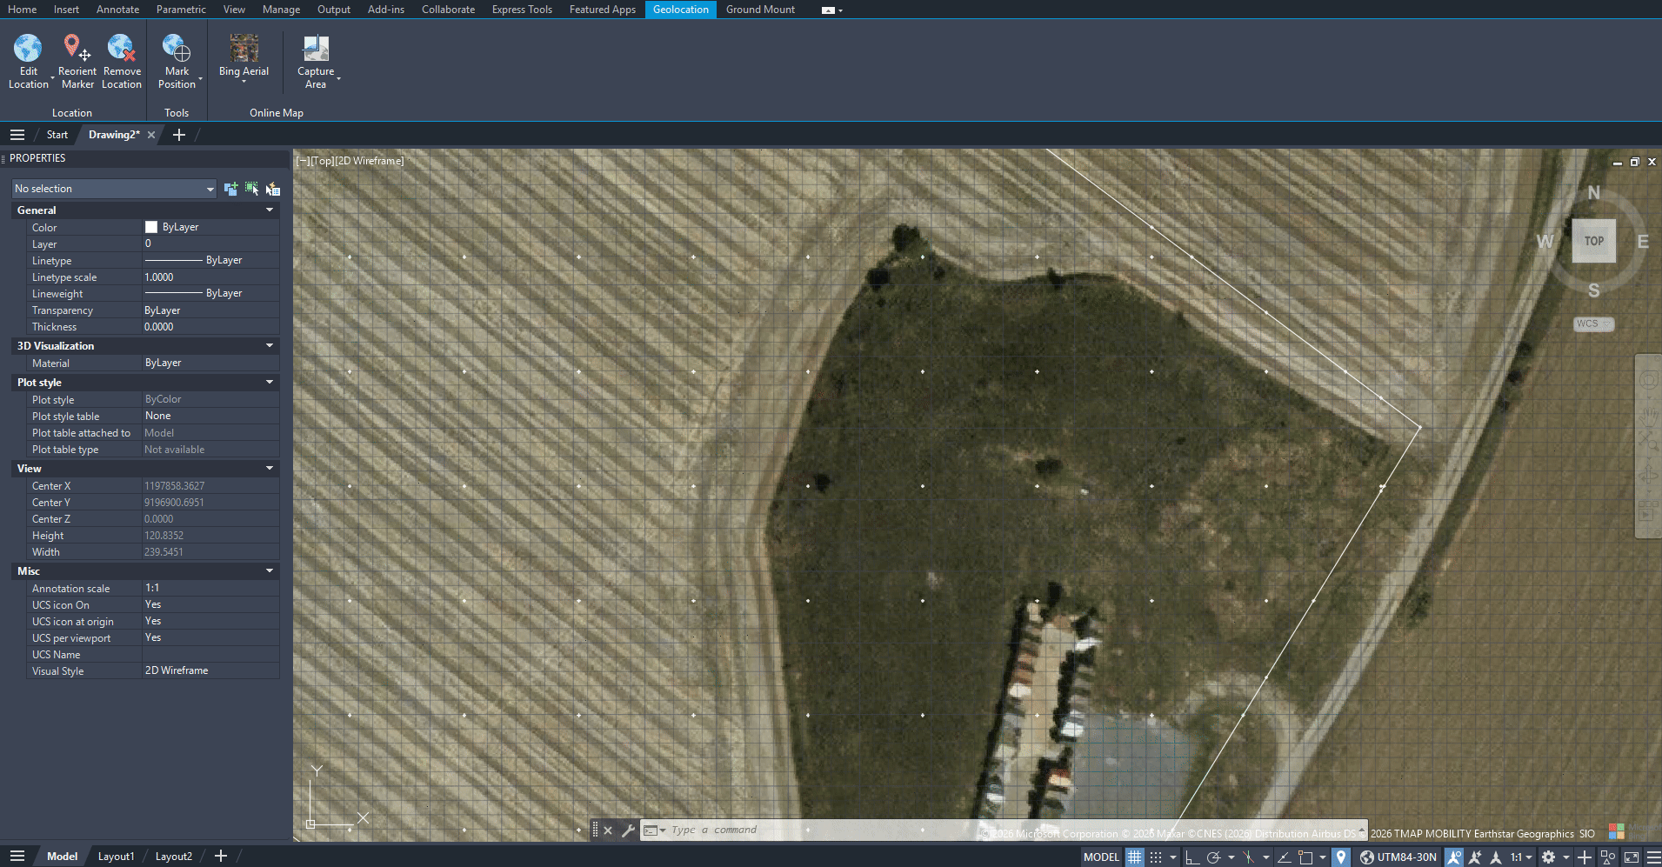The height and width of the screenshot is (867, 1662).
Task: Click the Mark Position tool
Action: (x=177, y=49)
